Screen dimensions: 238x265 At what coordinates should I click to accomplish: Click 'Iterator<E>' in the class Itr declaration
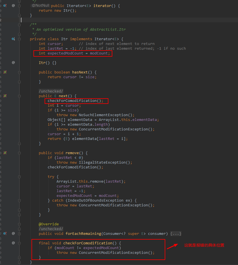(107, 39)
